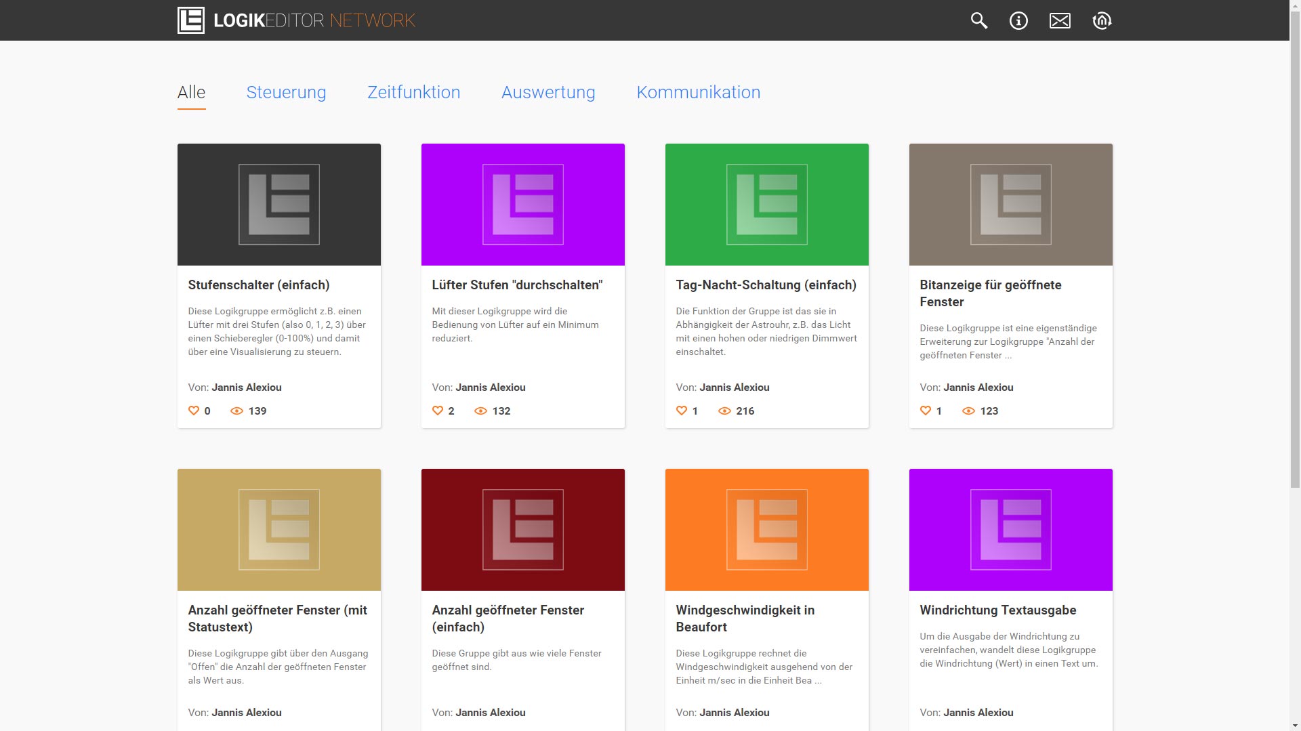Switch to the Zeitfunktion tab

coord(413,92)
